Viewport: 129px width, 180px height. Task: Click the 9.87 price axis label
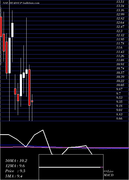(x=119, y=89)
